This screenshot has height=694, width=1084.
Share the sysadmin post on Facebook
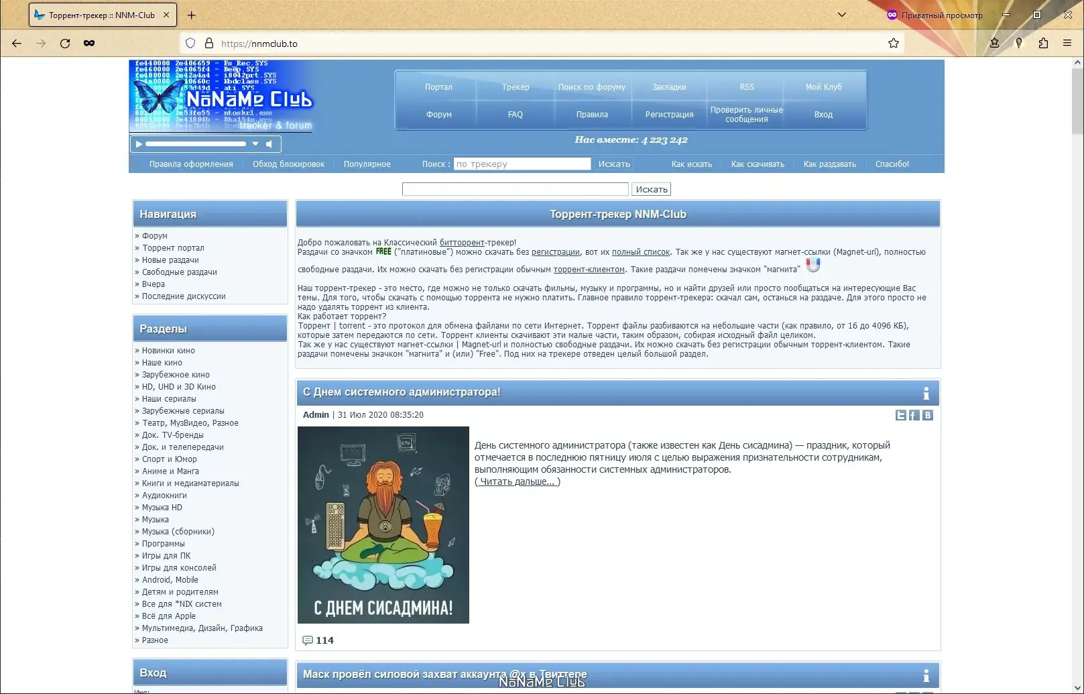point(913,415)
